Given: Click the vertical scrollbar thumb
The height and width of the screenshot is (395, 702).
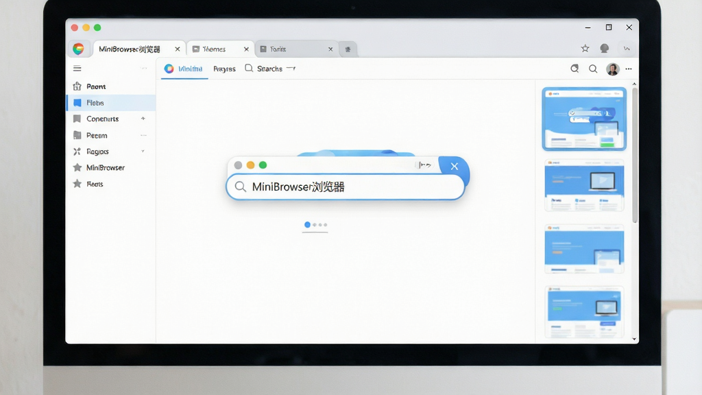Looking at the screenshot, I should pyautogui.click(x=634, y=155).
